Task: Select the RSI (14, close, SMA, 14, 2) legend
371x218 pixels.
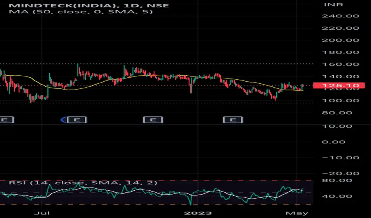Action: point(83,183)
